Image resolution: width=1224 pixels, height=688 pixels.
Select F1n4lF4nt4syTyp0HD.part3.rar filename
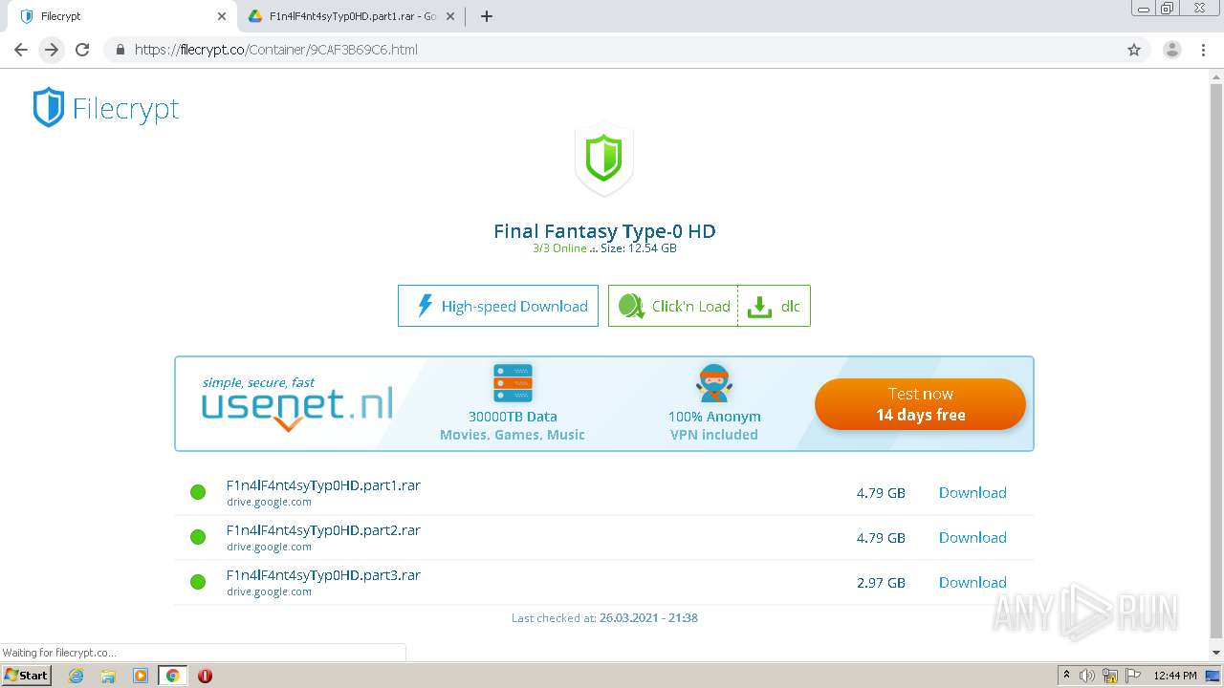pos(323,575)
